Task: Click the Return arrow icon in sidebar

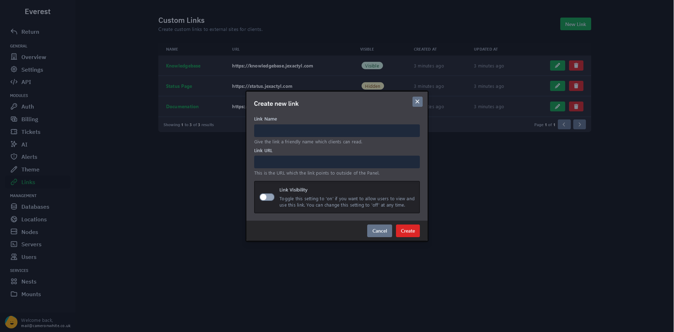Action: tap(14, 32)
